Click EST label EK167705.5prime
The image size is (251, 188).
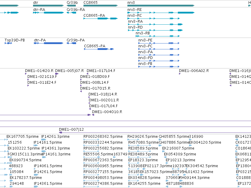(23, 137)
